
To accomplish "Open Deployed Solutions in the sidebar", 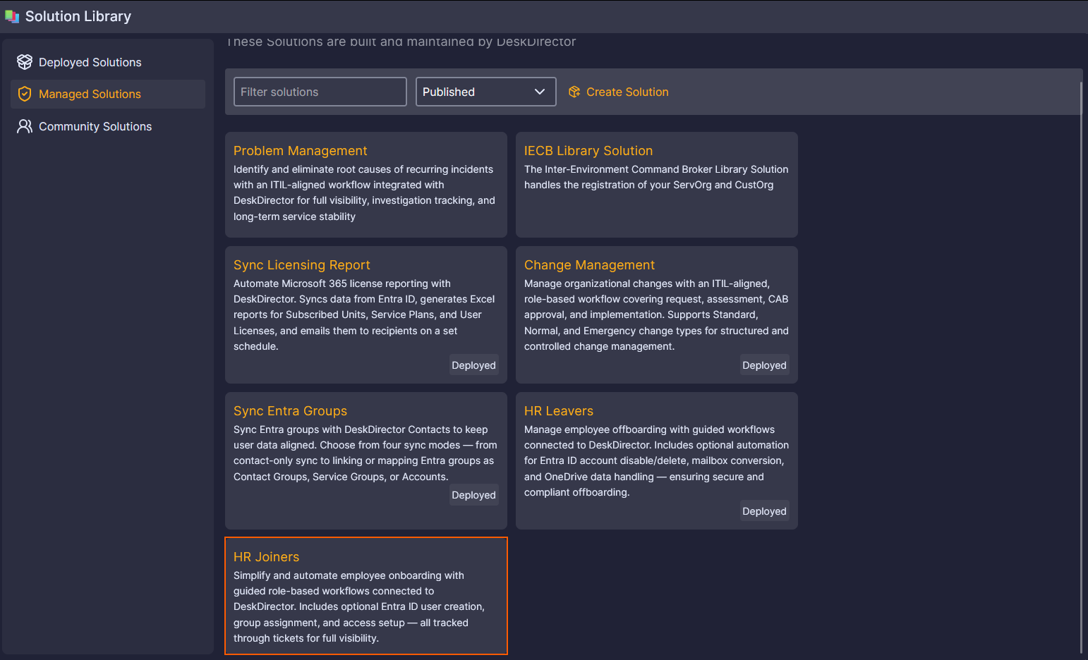I will [90, 62].
